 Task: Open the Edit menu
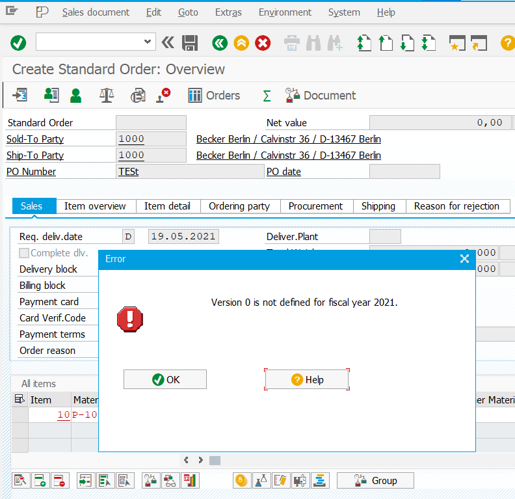pyautogui.click(x=153, y=12)
